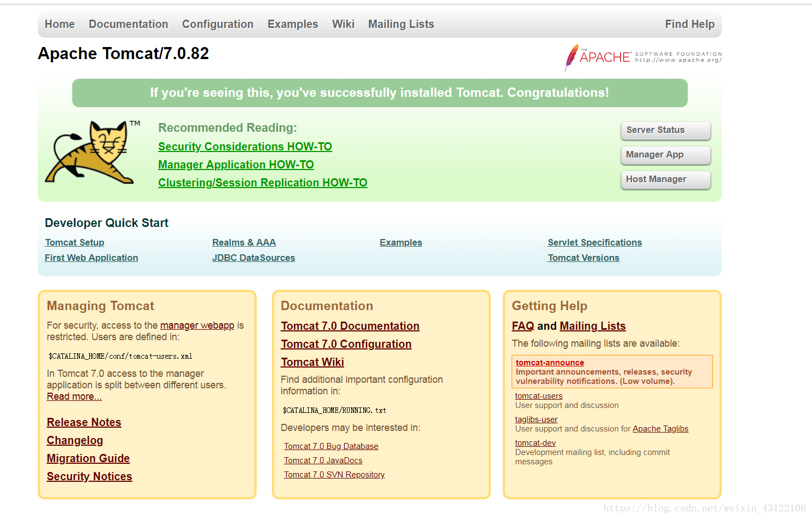Image resolution: width=812 pixels, height=519 pixels.
Task: Click the Read more... link
Action: [x=74, y=396]
